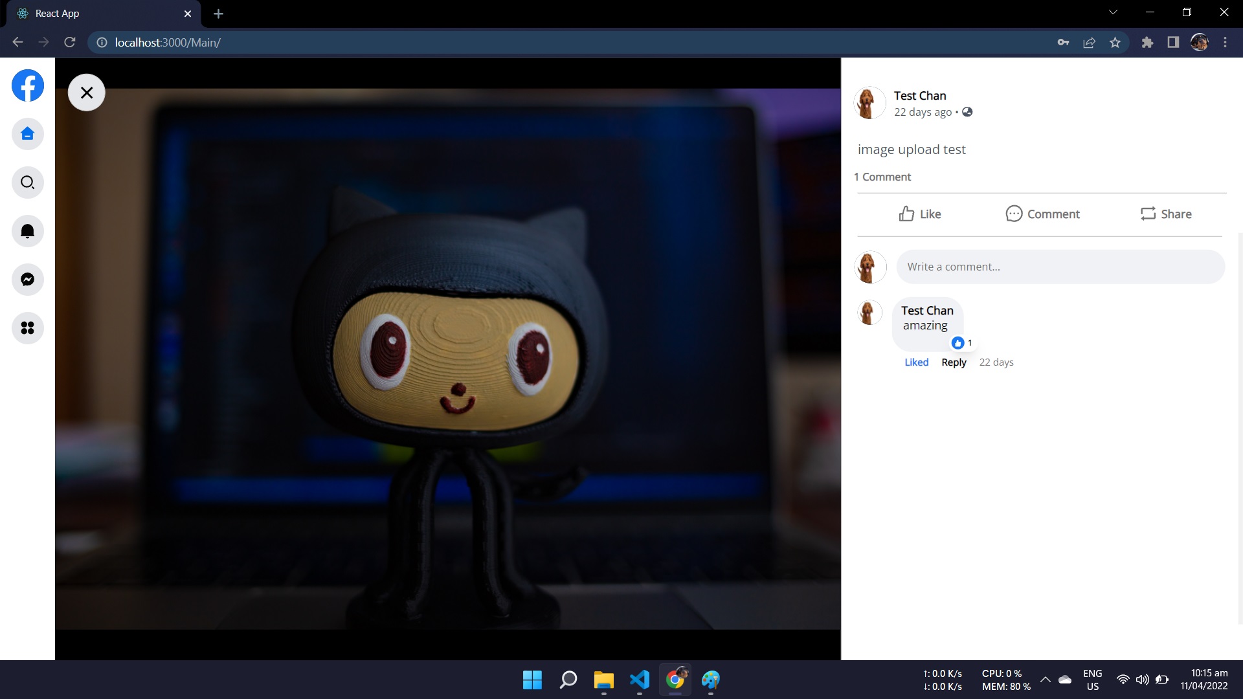Close the photo viewer with X

(87, 93)
